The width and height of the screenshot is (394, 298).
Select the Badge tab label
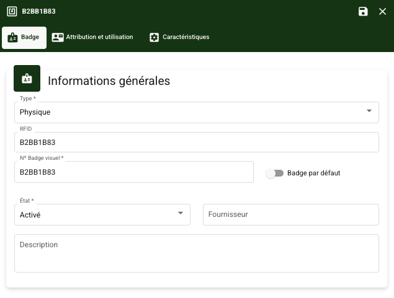click(x=30, y=37)
